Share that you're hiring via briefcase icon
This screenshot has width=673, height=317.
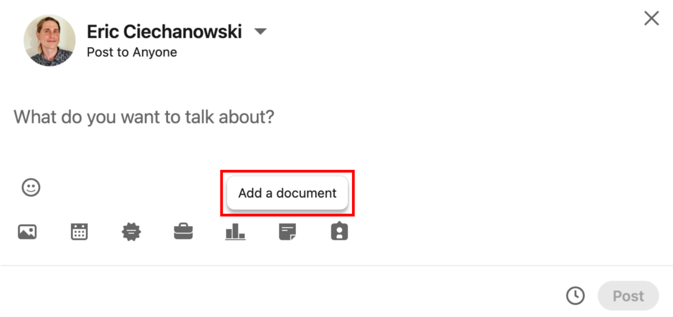tap(183, 232)
